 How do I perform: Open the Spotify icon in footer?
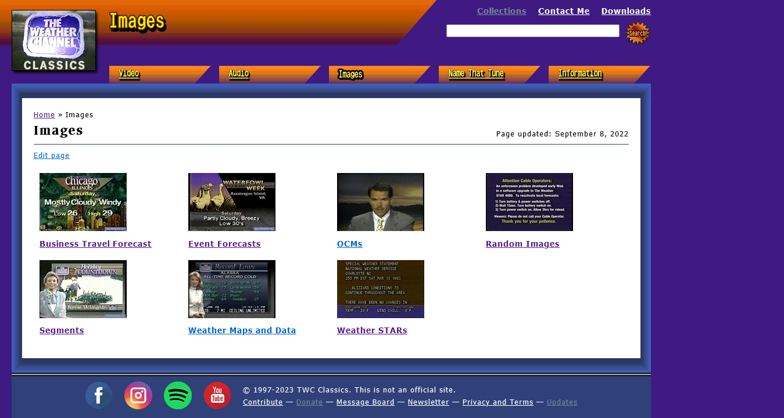tap(178, 395)
